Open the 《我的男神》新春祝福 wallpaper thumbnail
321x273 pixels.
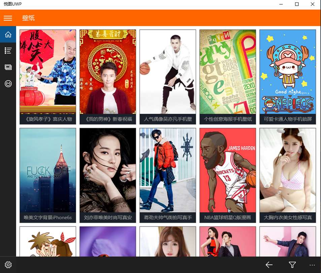(108, 72)
